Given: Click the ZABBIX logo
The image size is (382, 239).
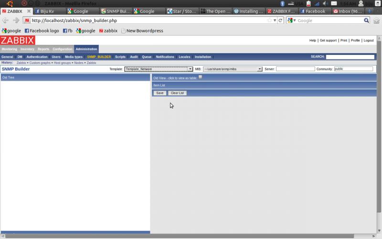Looking at the screenshot, I should (18, 40).
